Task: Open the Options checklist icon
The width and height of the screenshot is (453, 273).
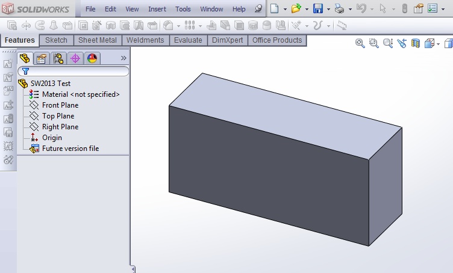Action: pos(433,8)
